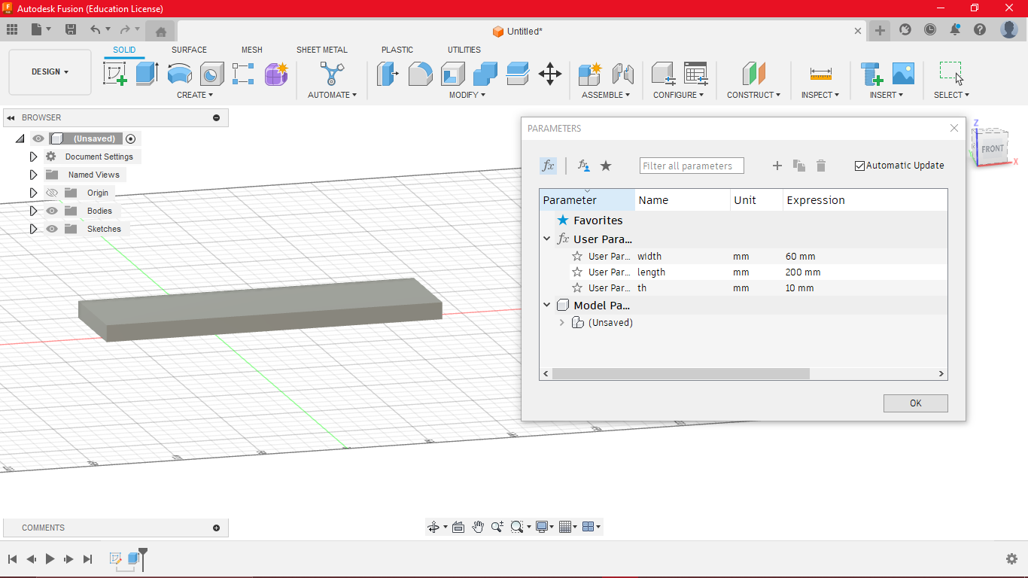Switch to the MESH tab
The image size is (1028, 578).
252,50
